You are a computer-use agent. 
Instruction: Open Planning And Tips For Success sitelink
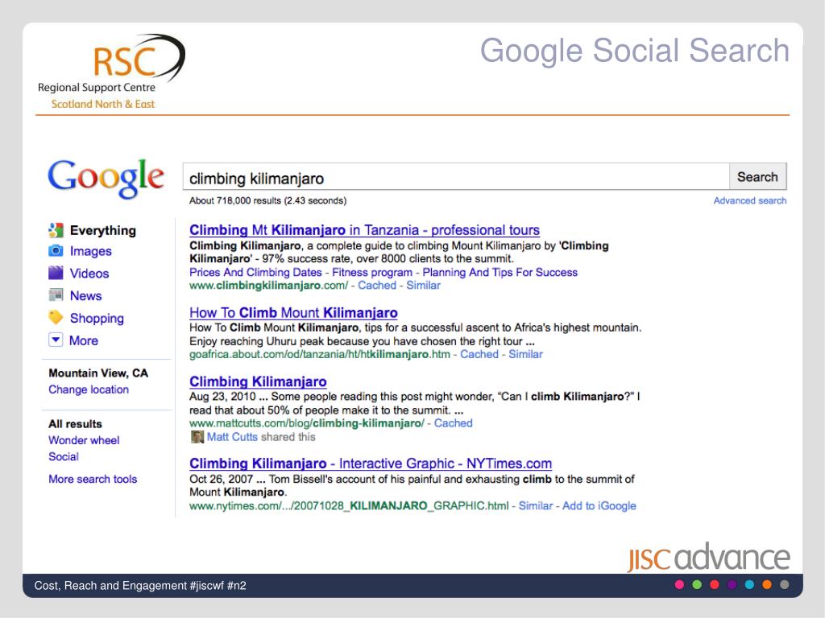tap(500, 272)
